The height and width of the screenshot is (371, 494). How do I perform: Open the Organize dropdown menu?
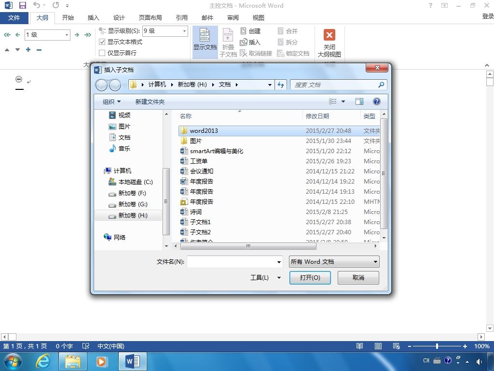click(x=111, y=101)
